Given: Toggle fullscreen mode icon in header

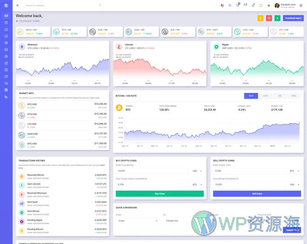Looking at the screenshot, I should click(x=261, y=5).
